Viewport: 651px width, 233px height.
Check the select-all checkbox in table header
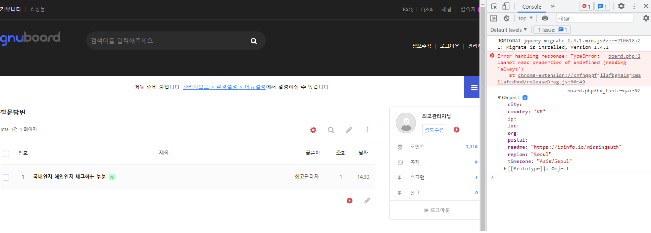(6, 154)
